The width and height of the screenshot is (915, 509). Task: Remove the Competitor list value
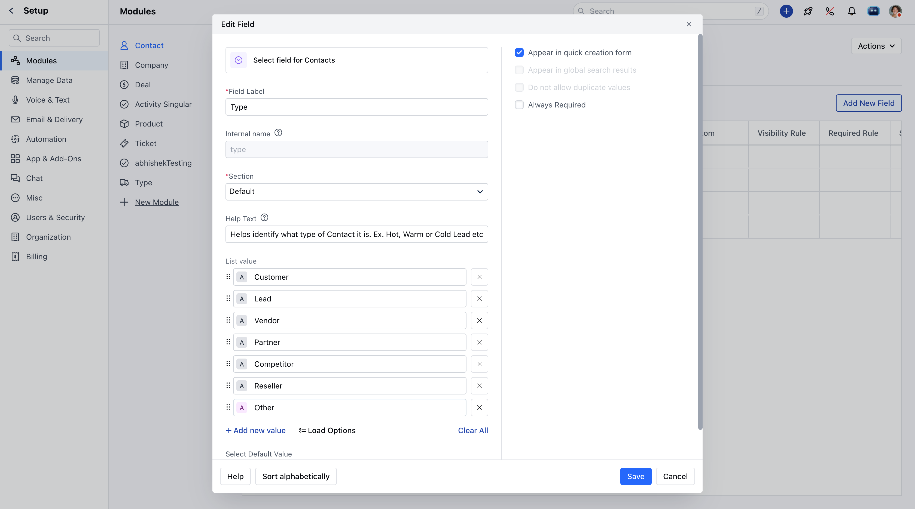480,364
